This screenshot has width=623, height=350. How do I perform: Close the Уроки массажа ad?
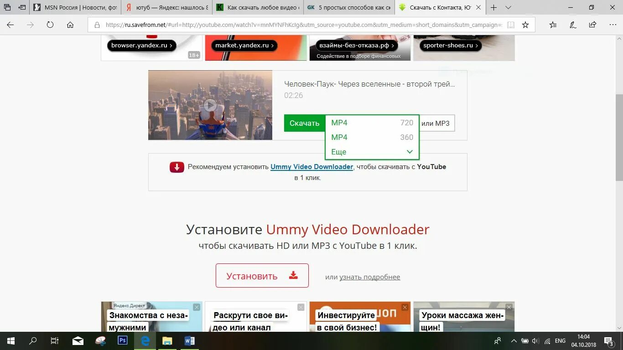pyautogui.click(x=509, y=307)
